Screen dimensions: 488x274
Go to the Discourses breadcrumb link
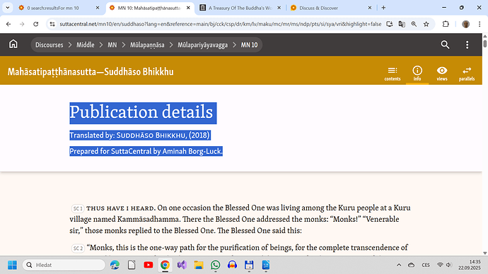click(x=50, y=44)
